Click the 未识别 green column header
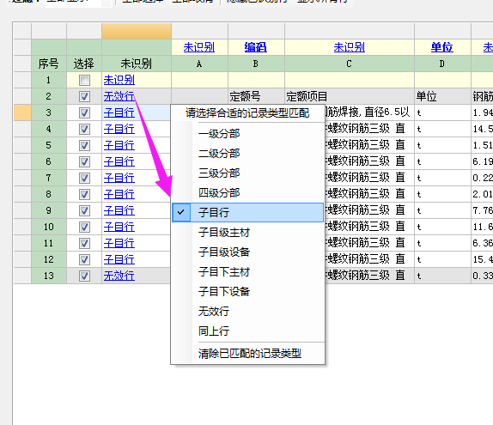Image resolution: width=493 pixels, height=425 pixels. 137,64
